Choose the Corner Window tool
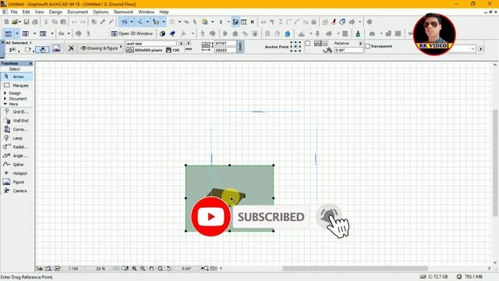The height and width of the screenshot is (281, 499). 16,130
